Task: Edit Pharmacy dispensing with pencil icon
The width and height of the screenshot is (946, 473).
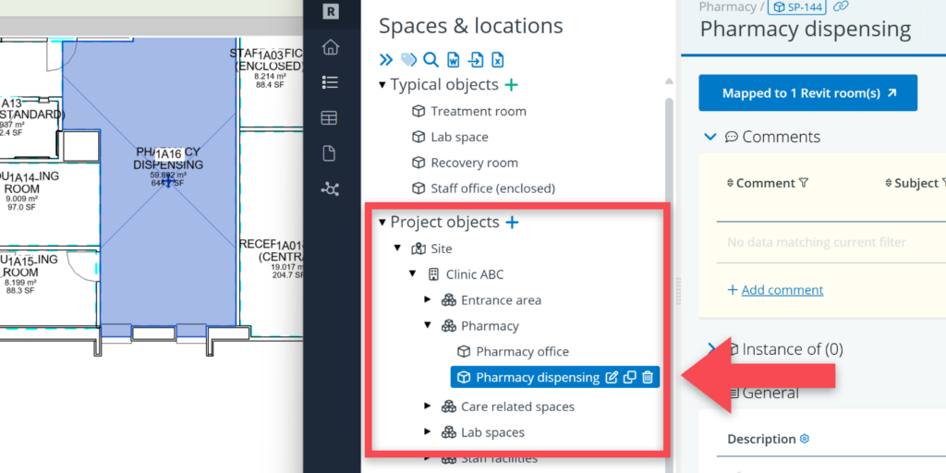Action: [x=611, y=377]
